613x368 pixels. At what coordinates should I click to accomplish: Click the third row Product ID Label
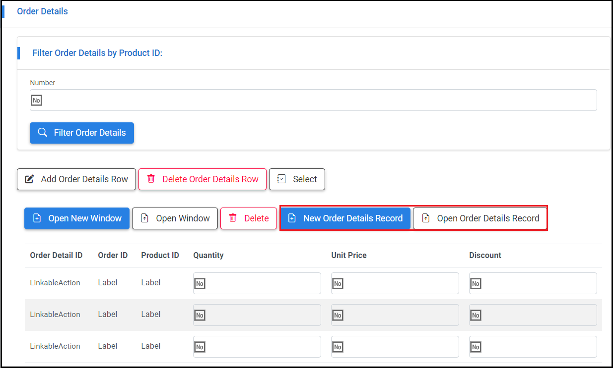(151, 346)
